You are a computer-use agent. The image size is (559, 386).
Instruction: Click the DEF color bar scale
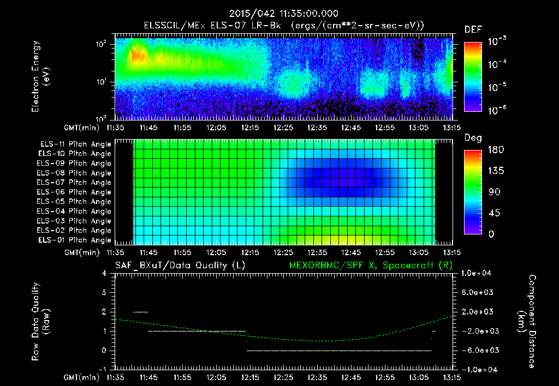click(x=473, y=76)
